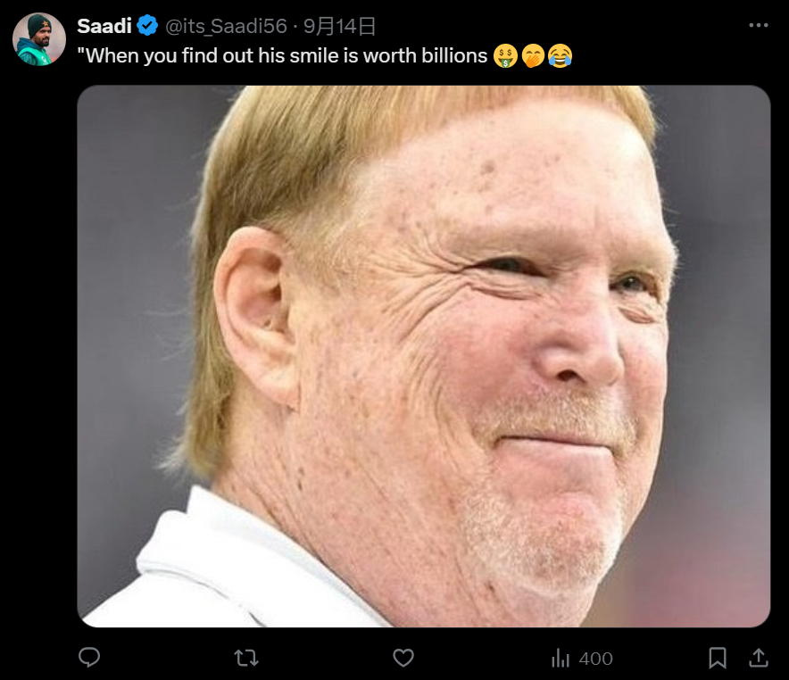
Task: Click the tears of joy emoji
Action: pyautogui.click(x=560, y=56)
